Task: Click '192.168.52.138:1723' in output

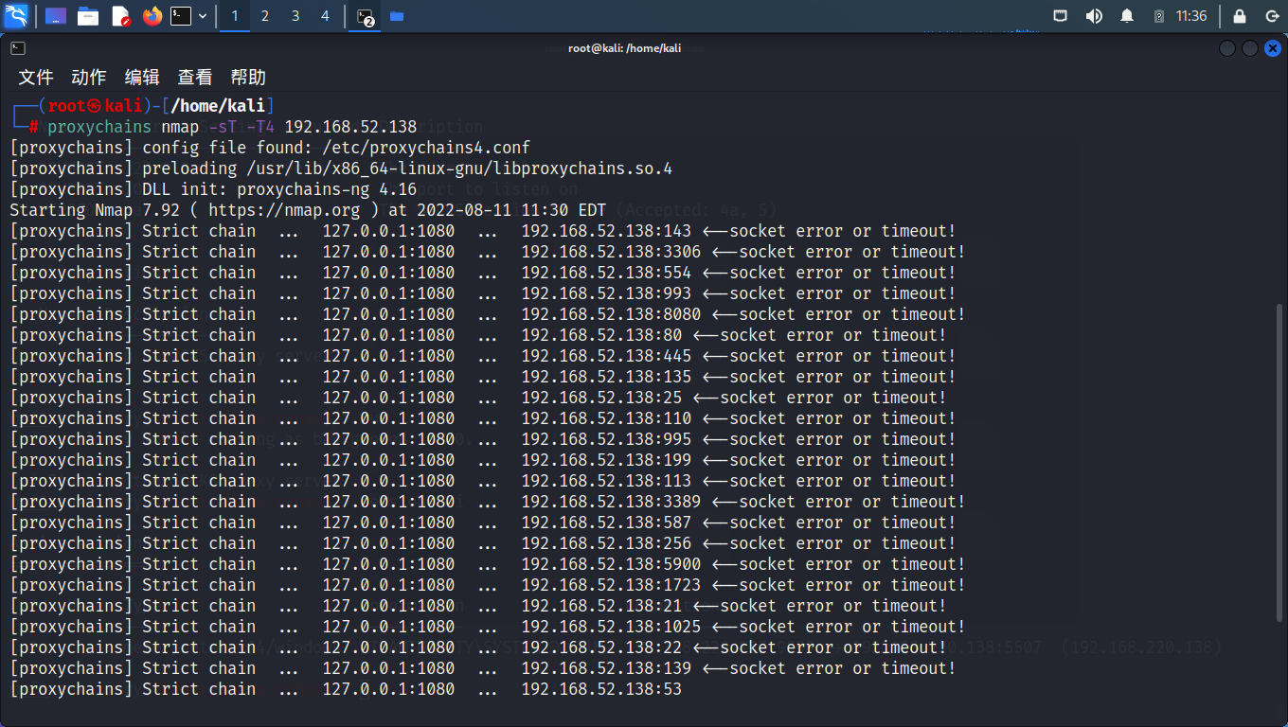Action: pyautogui.click(x=611, y=585)
